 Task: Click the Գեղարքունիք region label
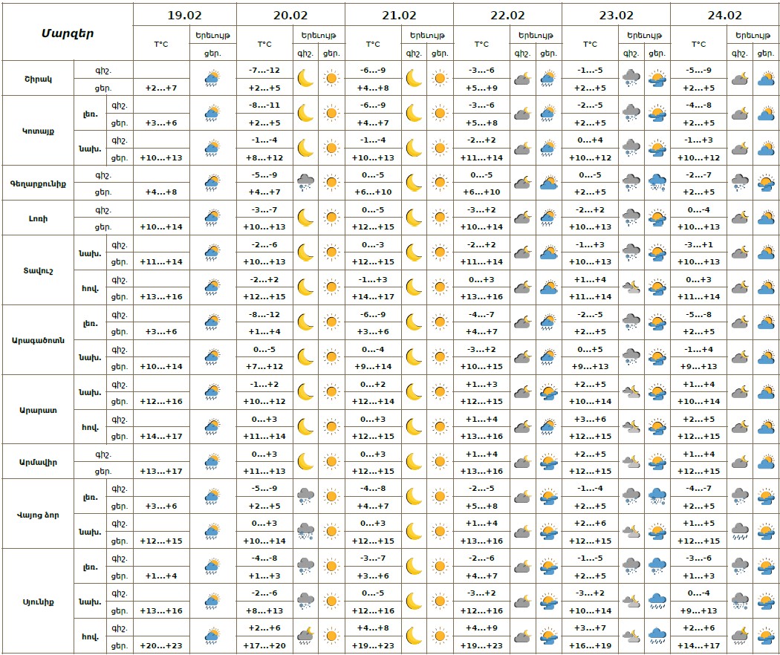[x=38, y=183]
